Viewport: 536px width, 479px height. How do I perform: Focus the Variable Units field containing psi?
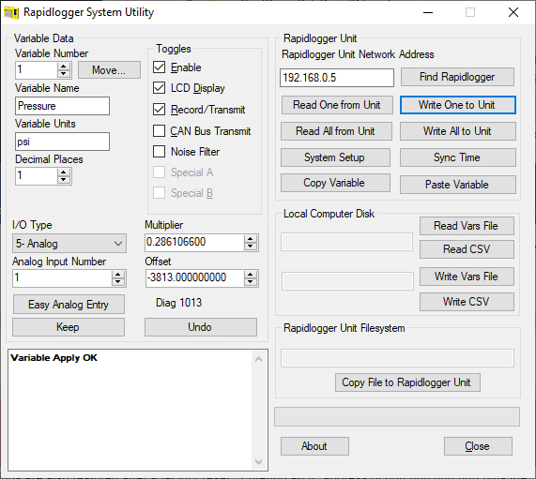pos(62,142)
